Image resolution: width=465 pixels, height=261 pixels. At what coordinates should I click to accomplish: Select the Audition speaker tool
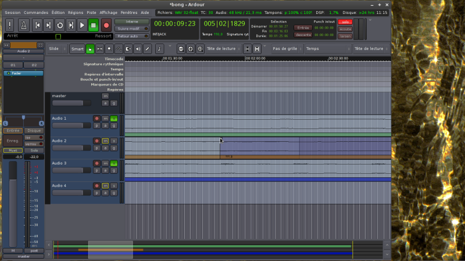click(137, 49)
